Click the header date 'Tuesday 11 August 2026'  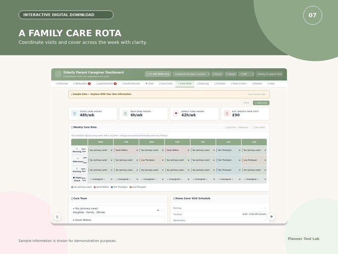coord(269,74)
